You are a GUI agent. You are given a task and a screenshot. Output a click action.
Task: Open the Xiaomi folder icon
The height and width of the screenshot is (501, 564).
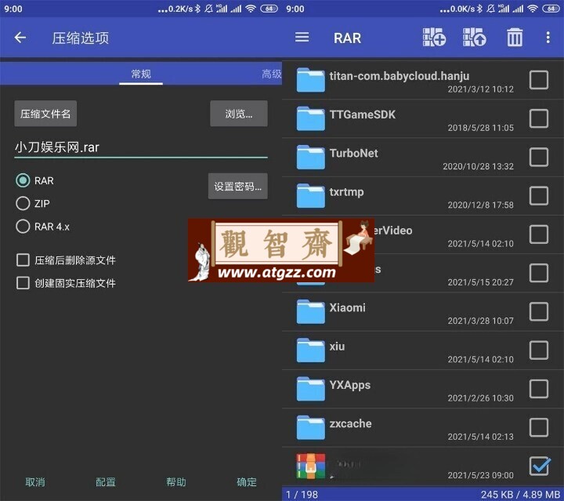tap(311, 312)
